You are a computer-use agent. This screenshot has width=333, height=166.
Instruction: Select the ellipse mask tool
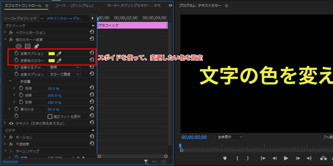[19, 46]
